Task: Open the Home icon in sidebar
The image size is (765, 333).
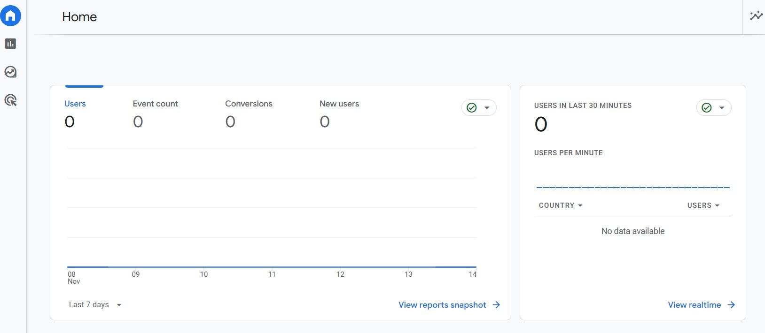Action: [x=10, y=16]
